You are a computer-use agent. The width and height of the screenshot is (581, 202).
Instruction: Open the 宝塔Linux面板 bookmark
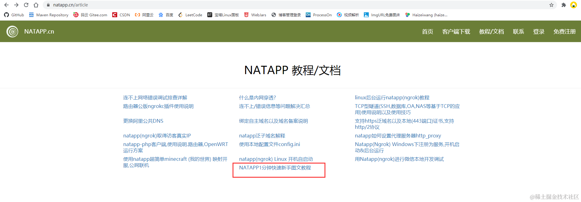(x=223, y=15)
